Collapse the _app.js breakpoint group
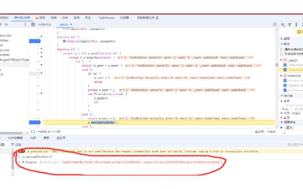 (x=281, y=60)
